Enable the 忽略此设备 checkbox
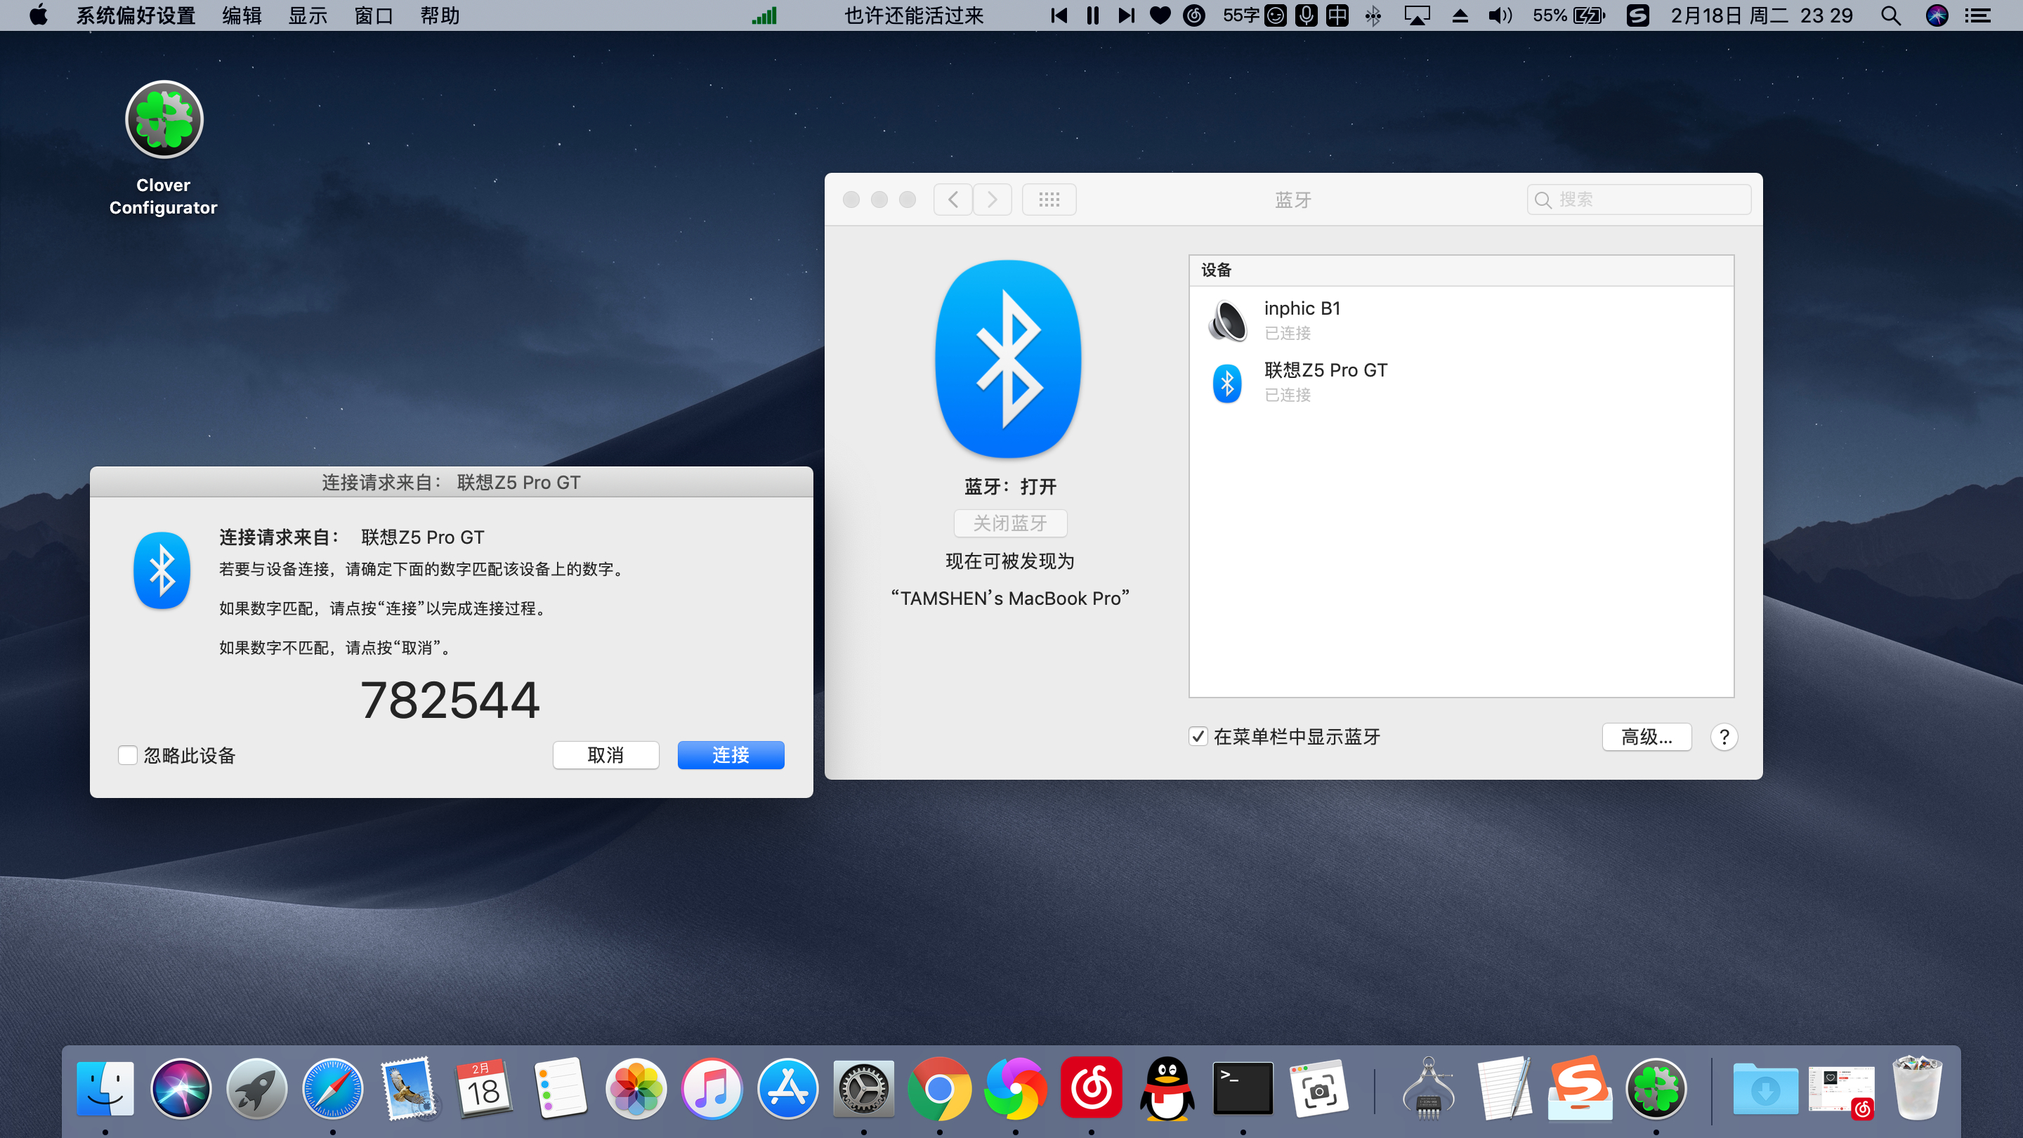The width and height of the screenshot is (2023, 1138). (127, 754)
